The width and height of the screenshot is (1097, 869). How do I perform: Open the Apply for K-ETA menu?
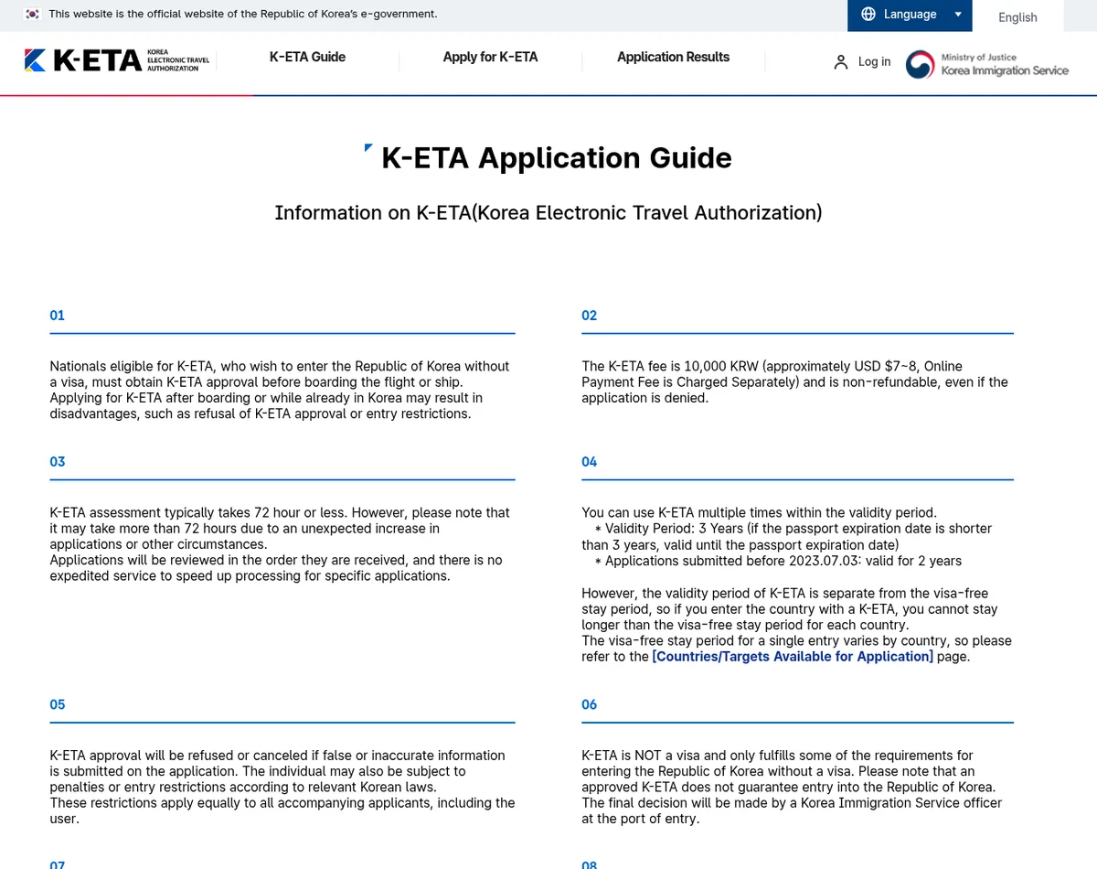click(x=490, y=57)
